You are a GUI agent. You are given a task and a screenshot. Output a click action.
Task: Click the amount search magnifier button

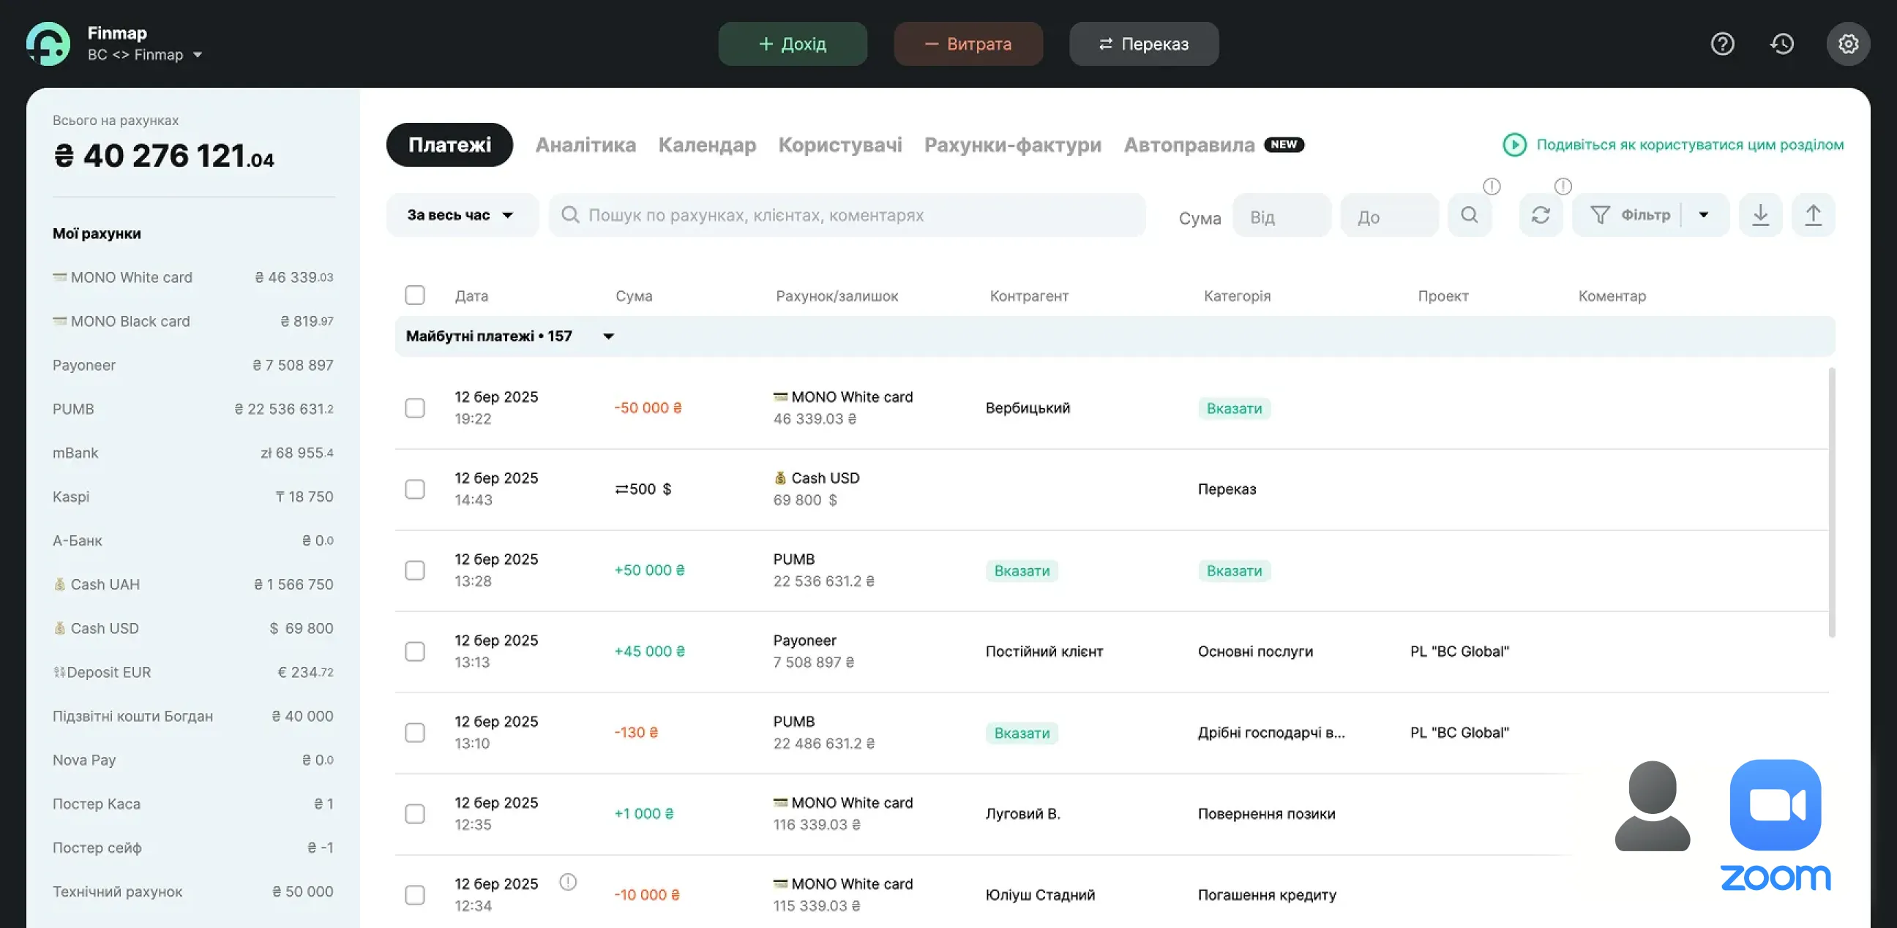(1469, 215)
